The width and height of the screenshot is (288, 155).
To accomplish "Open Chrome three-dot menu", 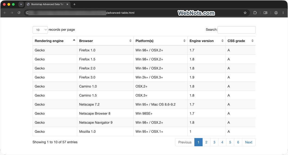I will pos(283,13).
